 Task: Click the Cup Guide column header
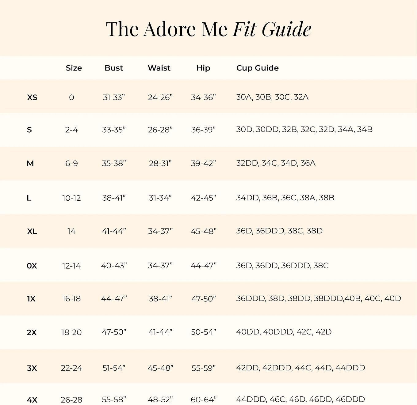pos(257,68)
